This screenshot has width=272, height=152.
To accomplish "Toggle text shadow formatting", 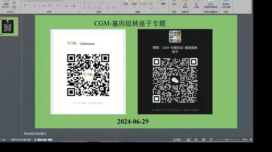I will coord(39,5).
